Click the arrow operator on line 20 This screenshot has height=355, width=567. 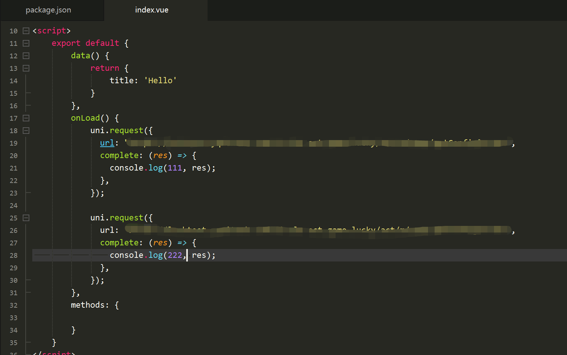coord(182,155)
